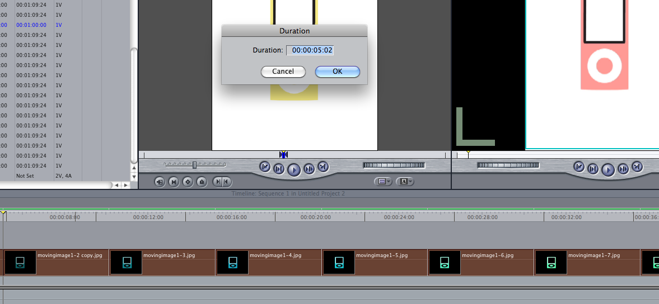Select the movingimage1-2 copy.jpg clip
The height and width of the screenshot is (304, 659).
(56, 263)
